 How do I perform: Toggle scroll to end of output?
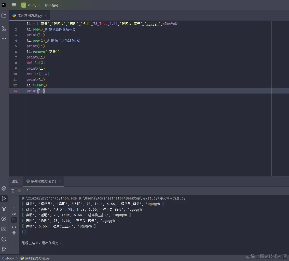pos(14,220)
